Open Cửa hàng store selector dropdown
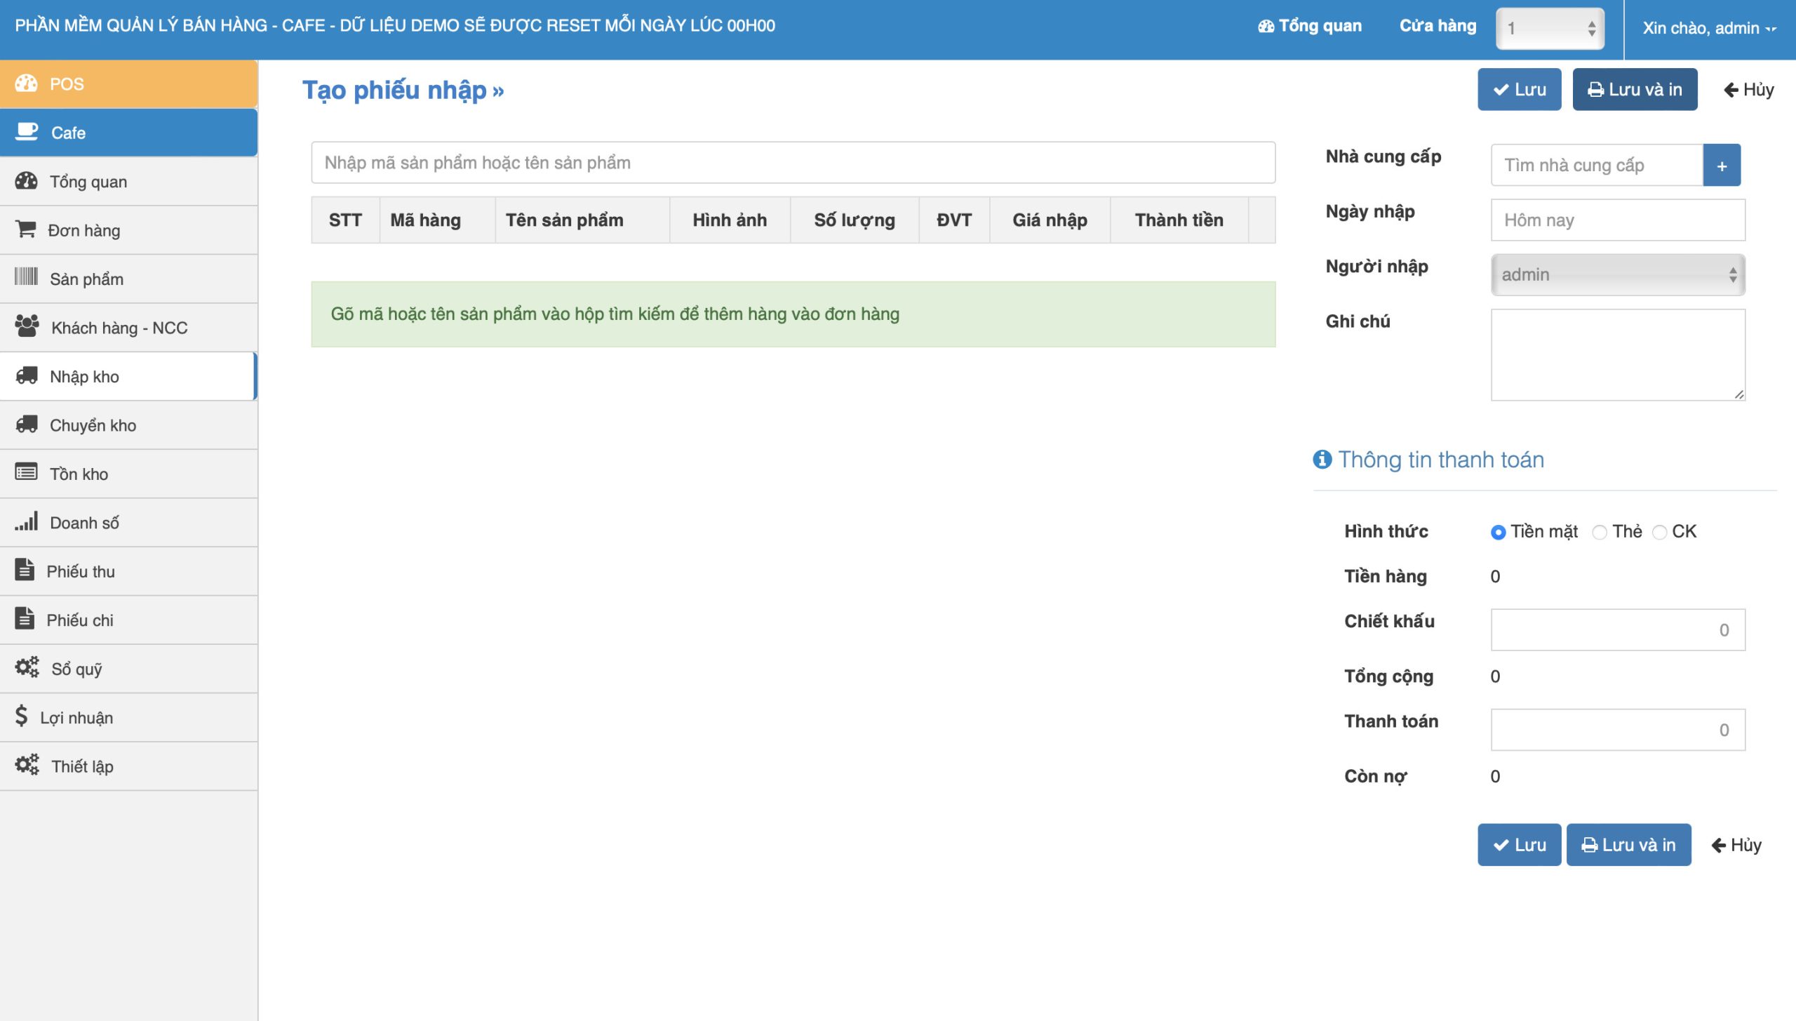1796x1021 pixels. point(1549,29)
